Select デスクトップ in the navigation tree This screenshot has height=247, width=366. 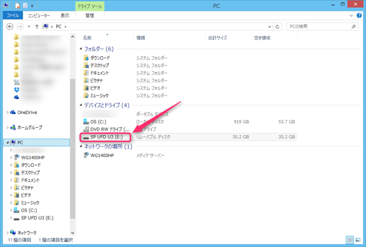click(30, 172)
